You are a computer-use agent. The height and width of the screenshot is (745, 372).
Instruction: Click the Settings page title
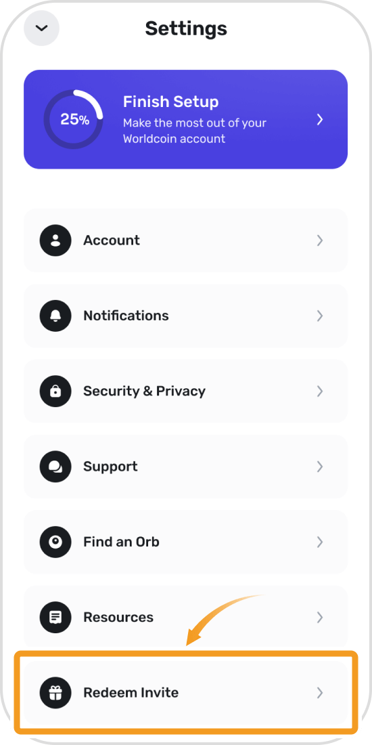pyautogui.click(x=186, y=28)
